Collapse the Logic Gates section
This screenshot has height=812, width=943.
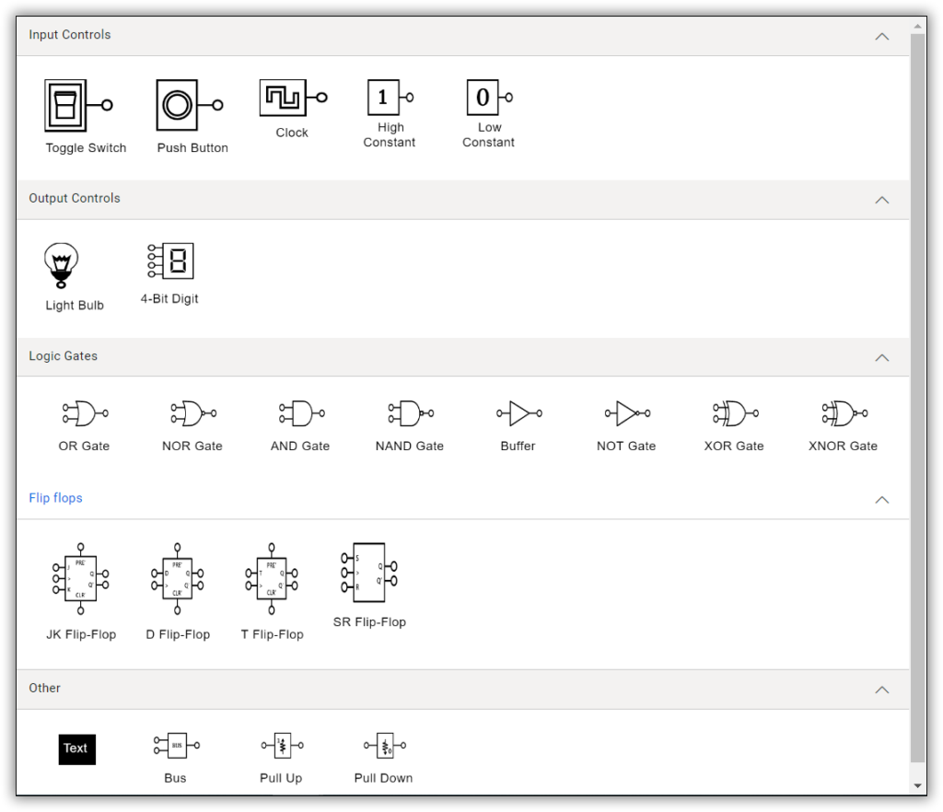(x=881, y=357)
